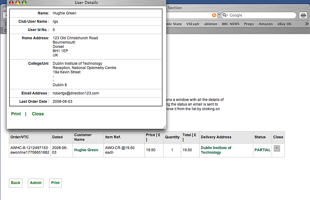Image resolution: width=310 pixels, height=200 pixels.
Task: Open Hughie Green customer name link
Action: (x=86, y=150)
